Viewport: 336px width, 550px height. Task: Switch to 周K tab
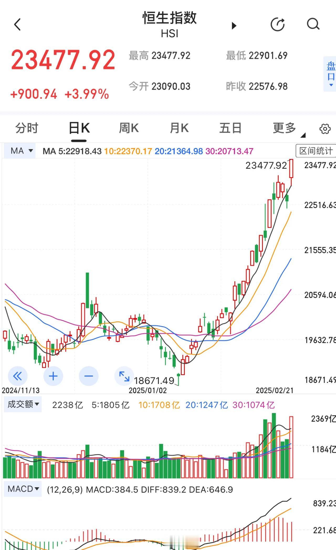pyautogui.click(x=129, y=128)
